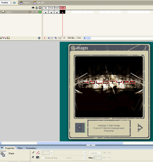Open the stroke color swatch
The width and height of the screenshot is (153, 162).
pos(38,152)
